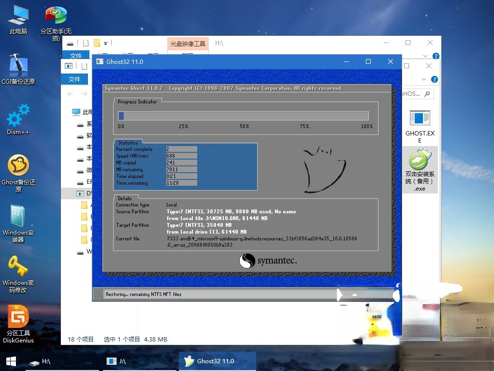The height and width of the screenshot is (371, 494).
Task: Switch to the H:\ taskbar window
Action: pos(63,361)
